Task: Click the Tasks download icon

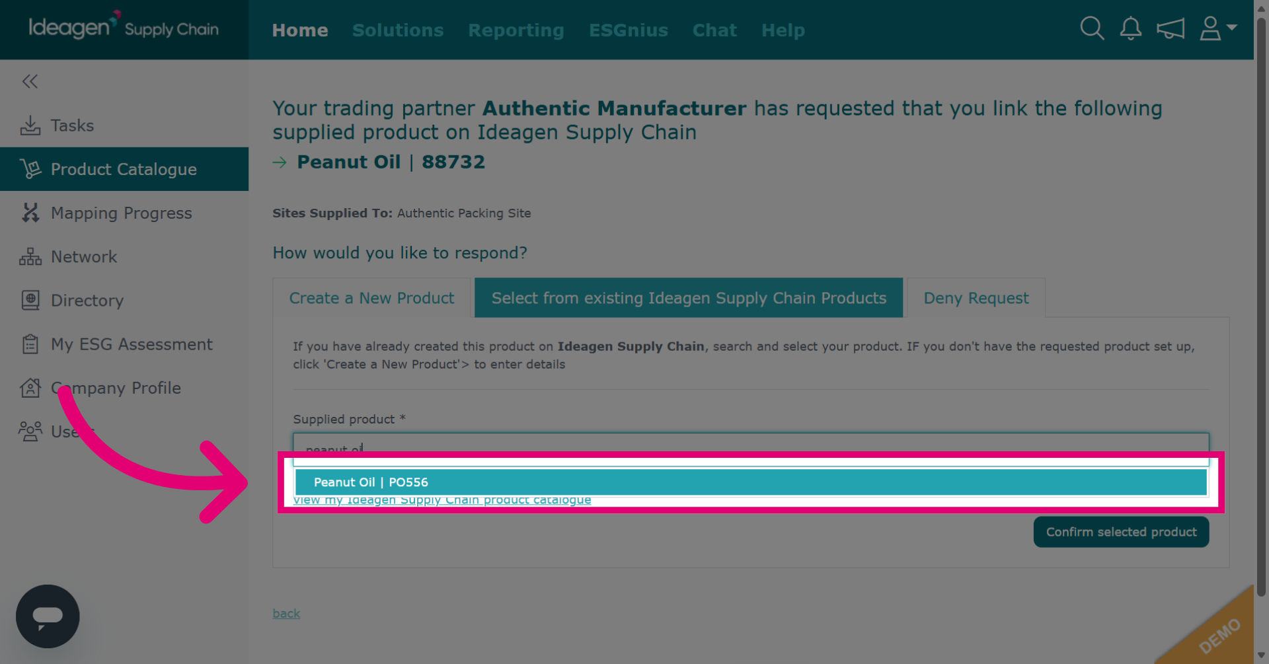Action: pos(30,126)
